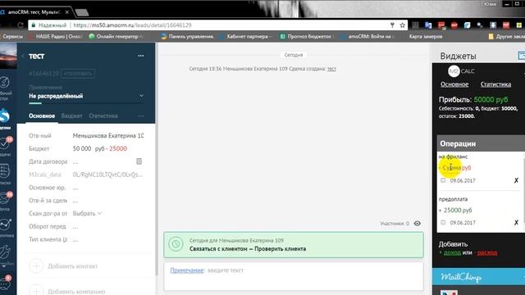
Task: Click the calendar icon in Дата договора row
Action: pos(139,161)
